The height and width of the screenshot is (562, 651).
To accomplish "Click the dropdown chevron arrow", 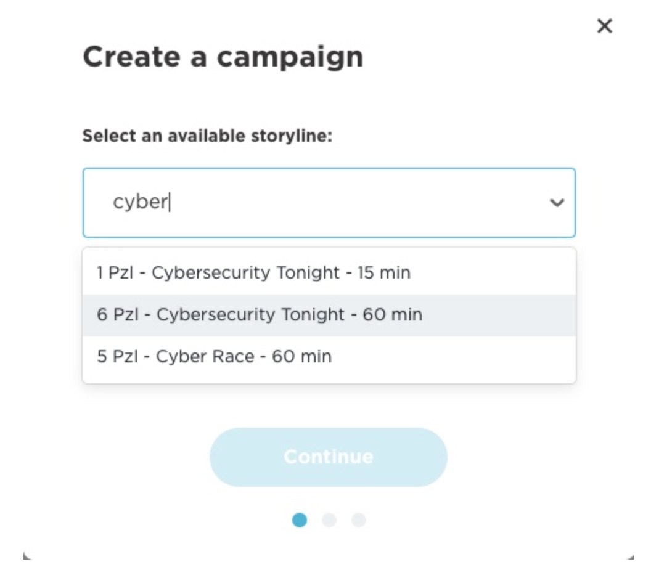I will coord(557,203).
